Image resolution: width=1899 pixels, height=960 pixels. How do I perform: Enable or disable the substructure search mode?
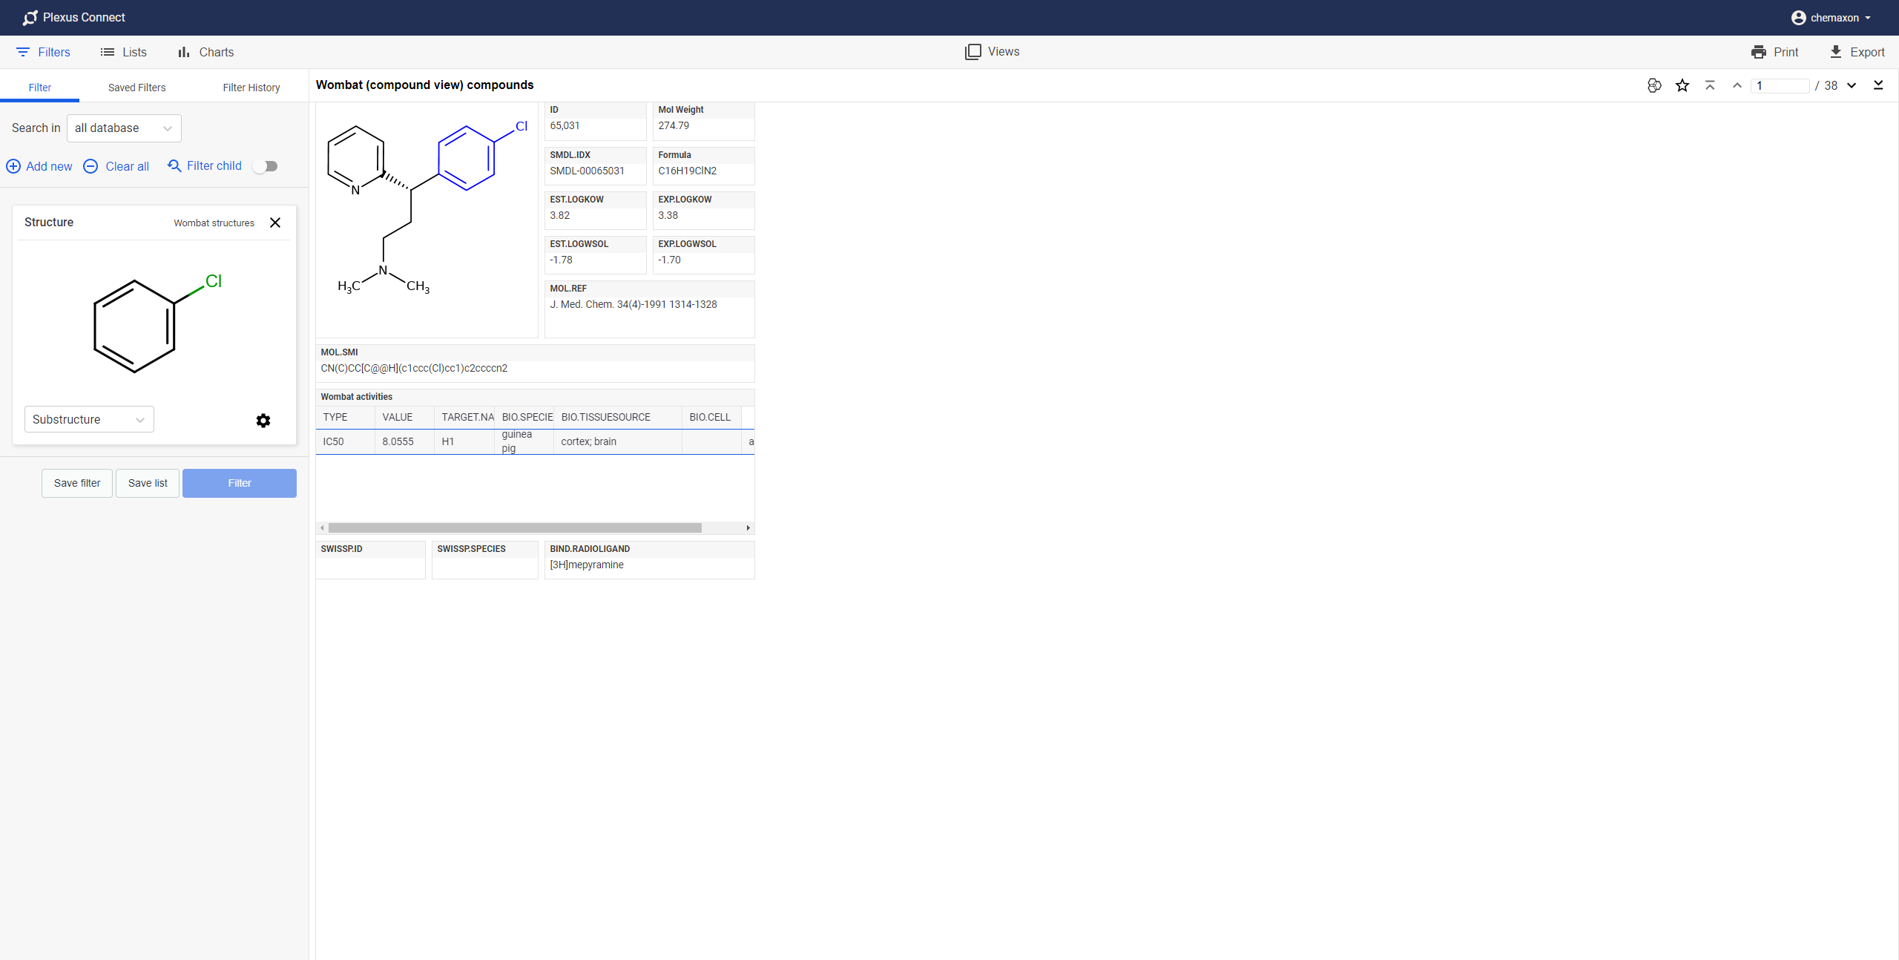click(88, 418)
